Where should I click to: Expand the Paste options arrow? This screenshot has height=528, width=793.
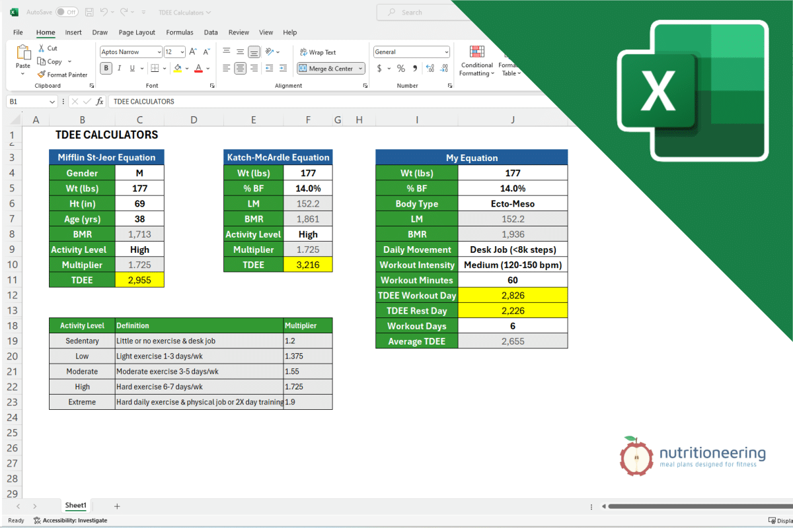coord(23,74)
